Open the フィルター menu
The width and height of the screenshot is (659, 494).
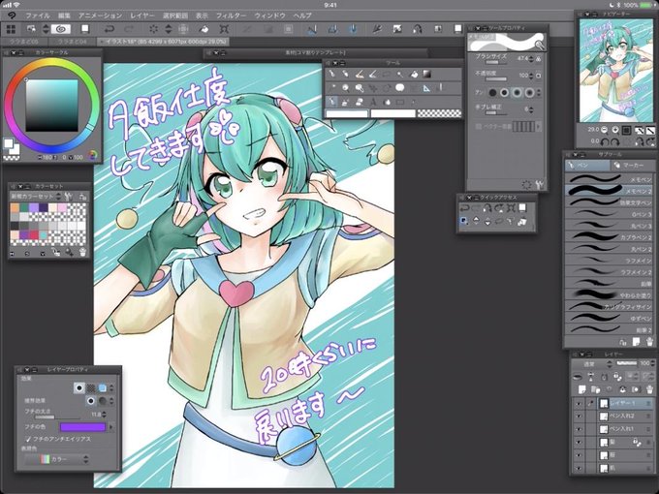click(x=231, y=15)
